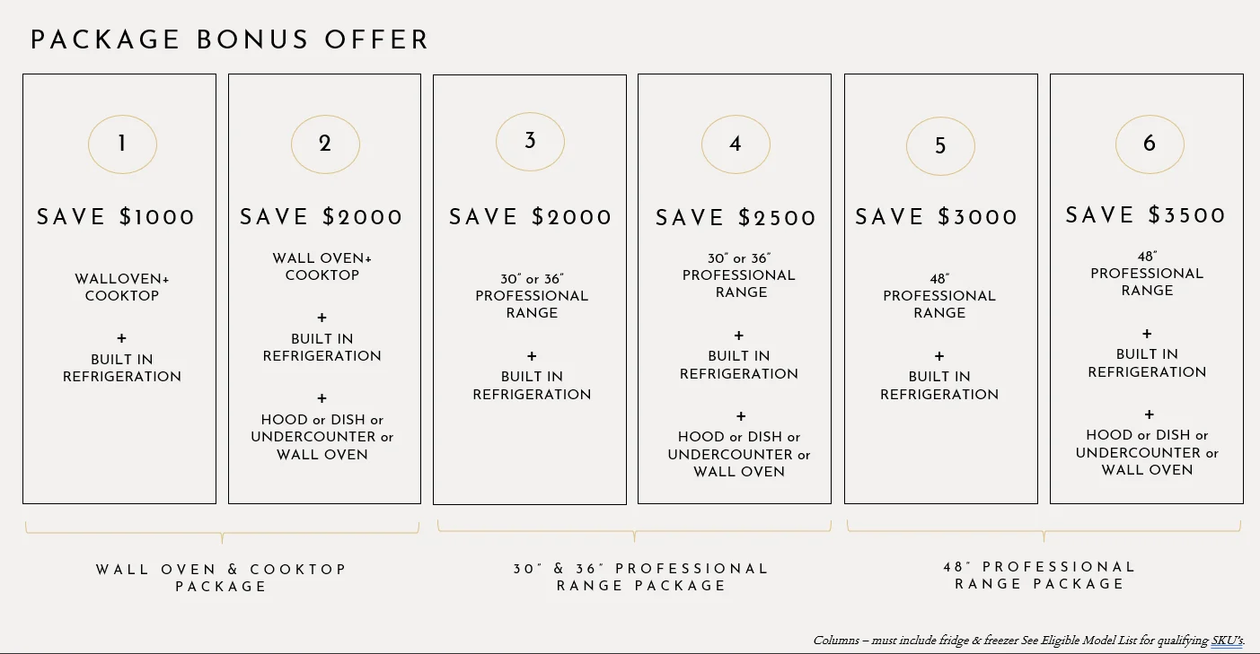1260x654 pixels.
Task: Click the 48" Professional Range text in column 5
Action: pos(939,296)
